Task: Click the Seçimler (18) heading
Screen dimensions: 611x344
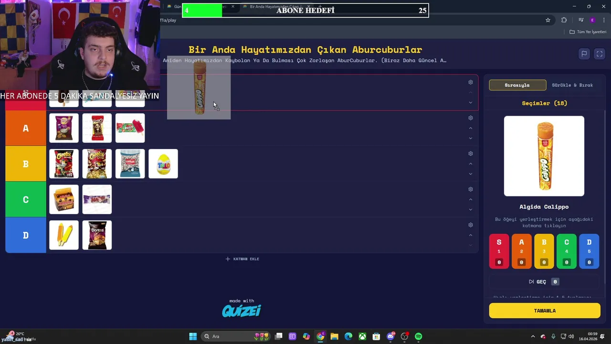Action: click(x=544, y=103)
